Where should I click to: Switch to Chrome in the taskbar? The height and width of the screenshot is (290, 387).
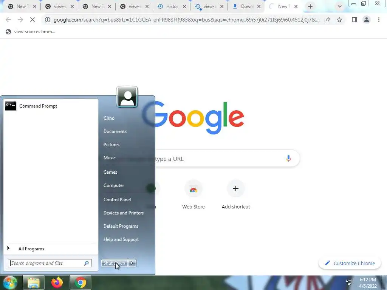click(x=80, y=282)
